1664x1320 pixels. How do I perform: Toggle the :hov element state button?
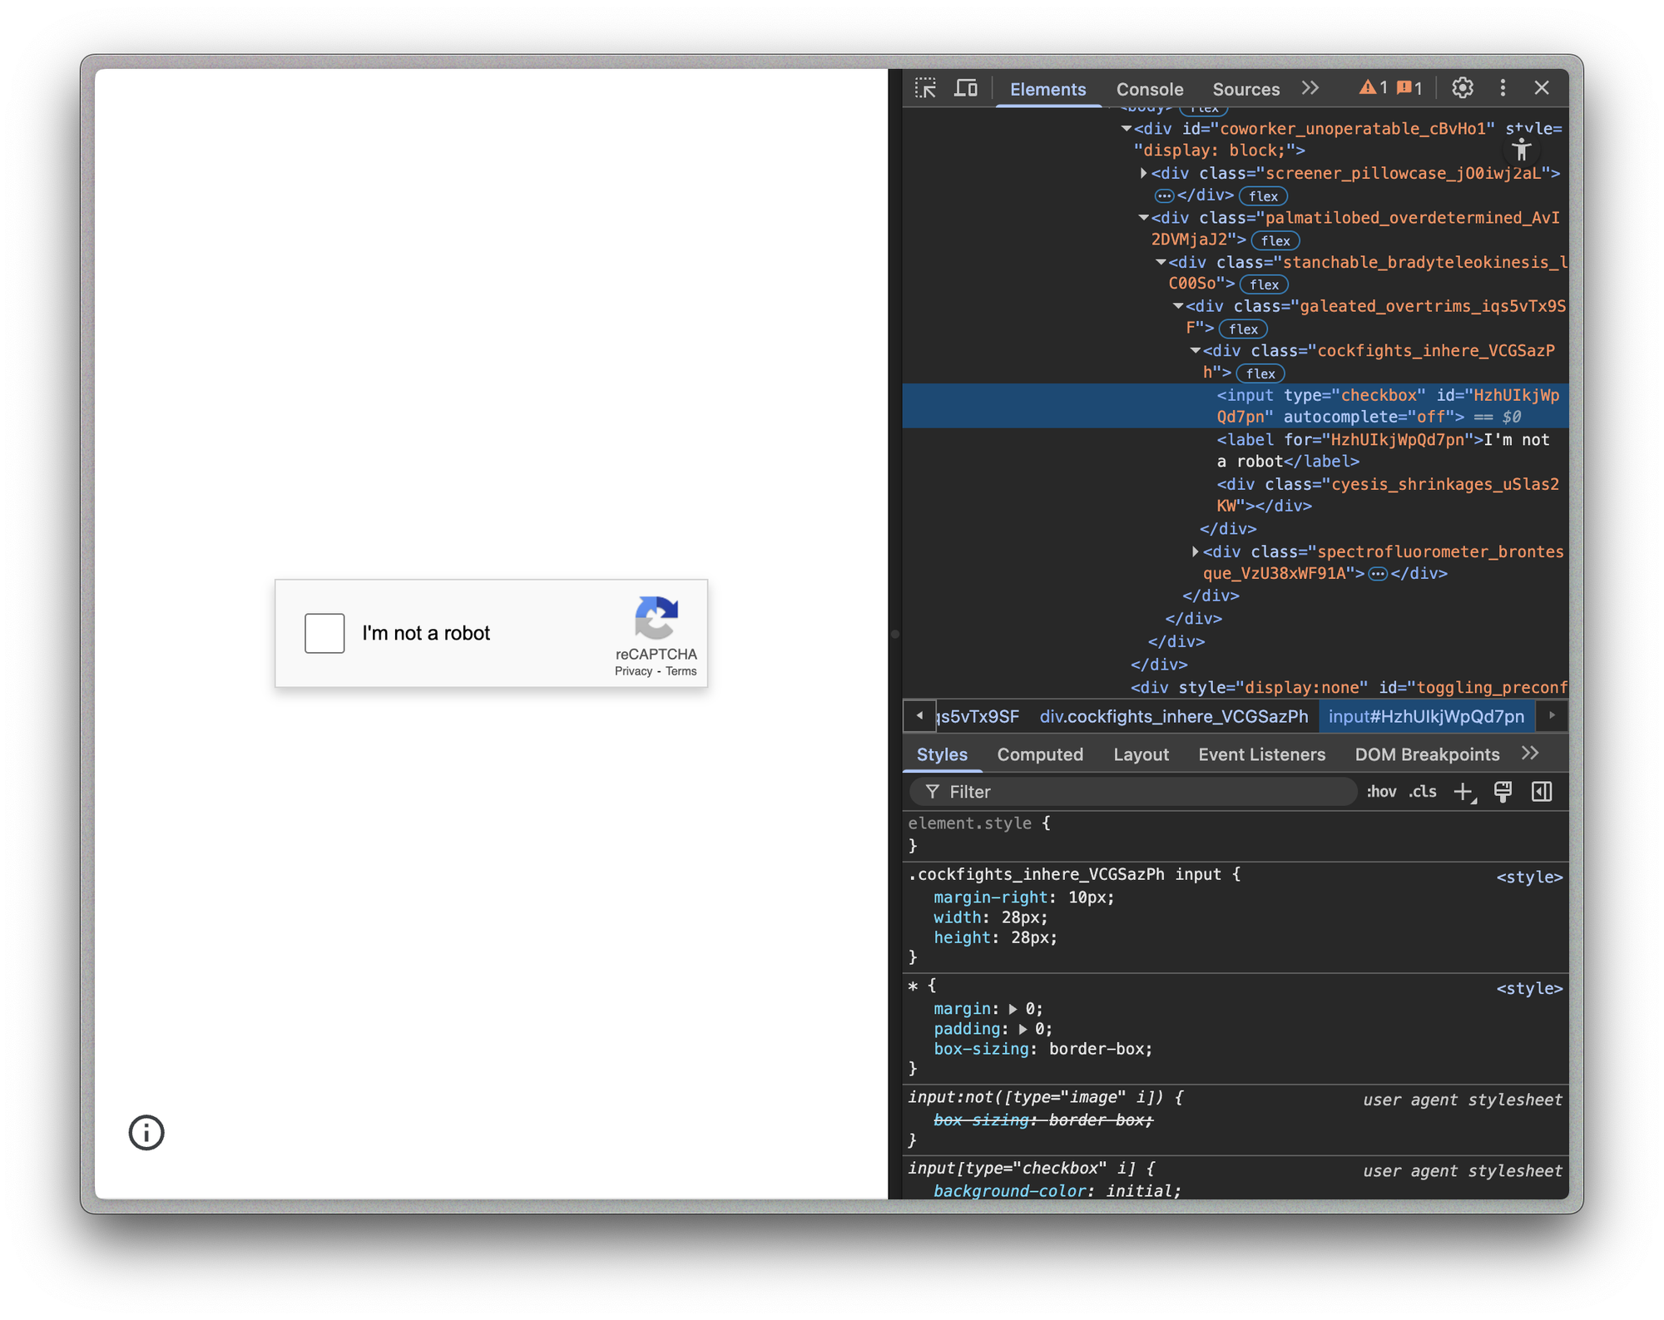pyautogui.click(x=1381, y=792)
